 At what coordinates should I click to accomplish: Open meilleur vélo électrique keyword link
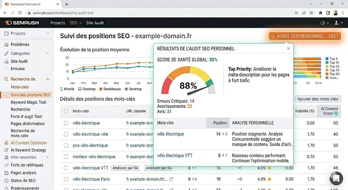coord(94,157)
